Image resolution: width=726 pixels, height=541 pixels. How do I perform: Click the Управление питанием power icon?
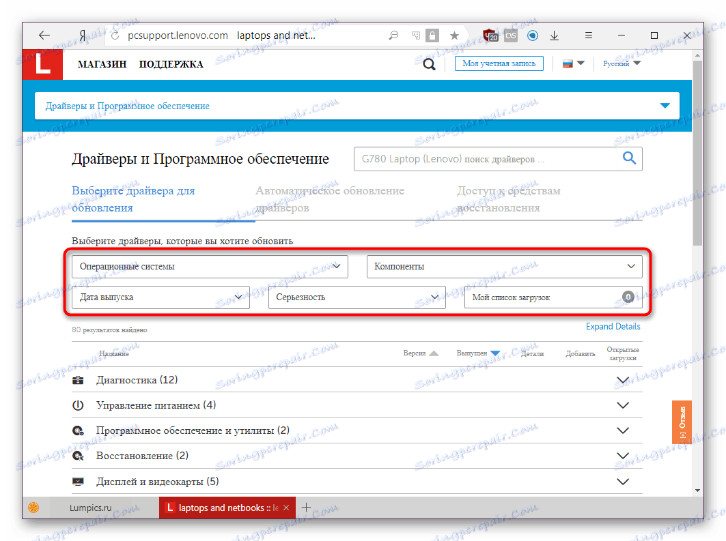(78, 405)
